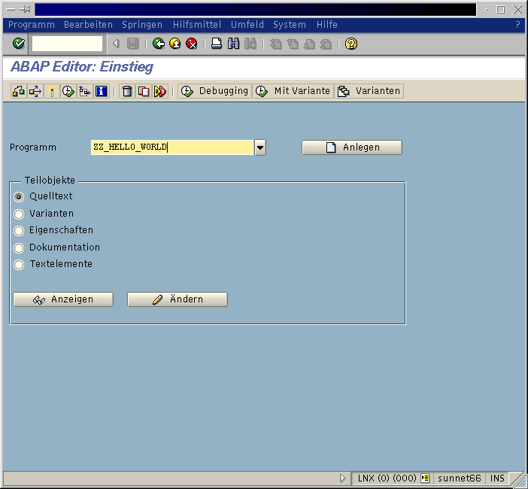The width and height of the screenshot is (528, 489).
Task: Click the blue Info icon
Action: (102, 91)
